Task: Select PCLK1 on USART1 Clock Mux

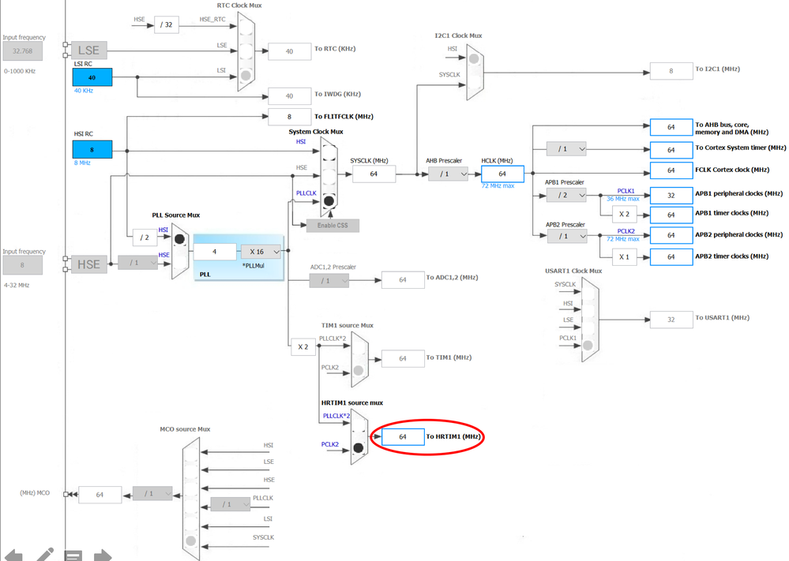Action: tap(588, 346)
